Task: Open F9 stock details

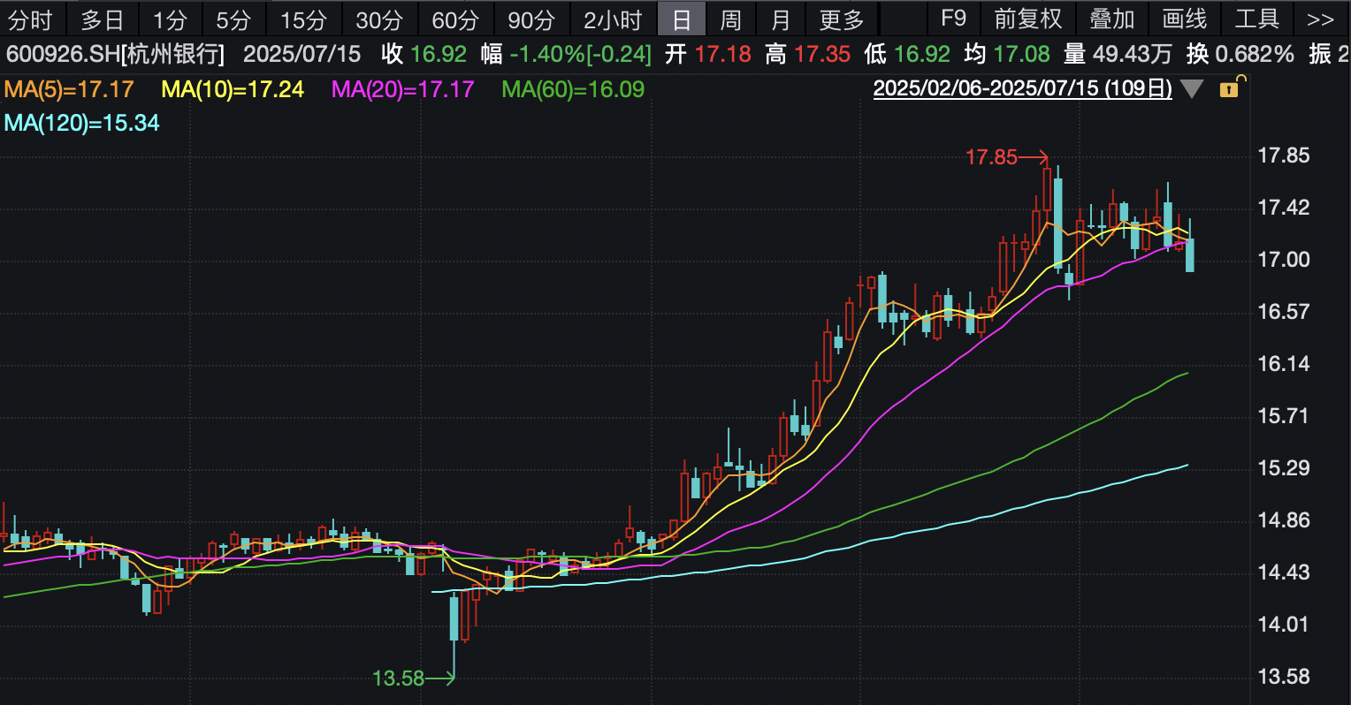Action: click(953, 19)
